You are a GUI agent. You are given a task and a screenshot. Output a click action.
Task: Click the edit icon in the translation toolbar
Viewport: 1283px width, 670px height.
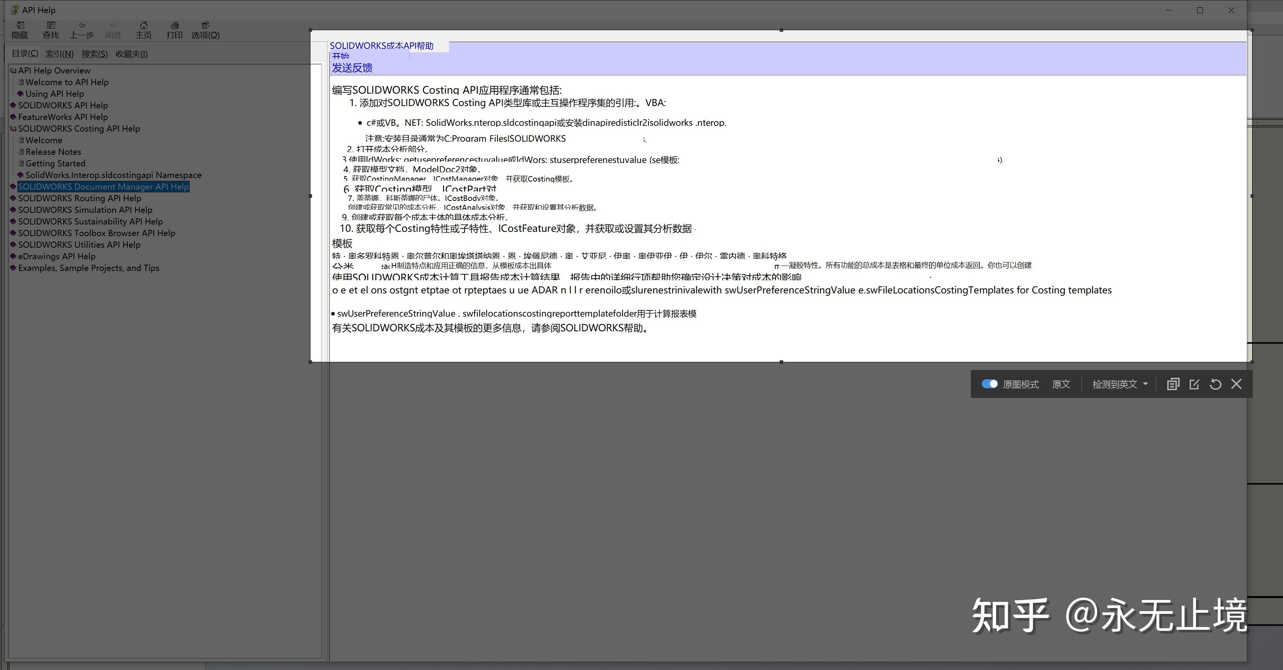click(x=1194, y=384)
